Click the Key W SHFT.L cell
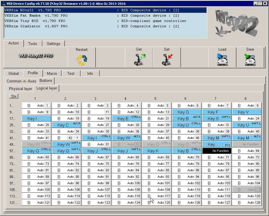This screenshot has width=269, height=216. pos(66,144)
